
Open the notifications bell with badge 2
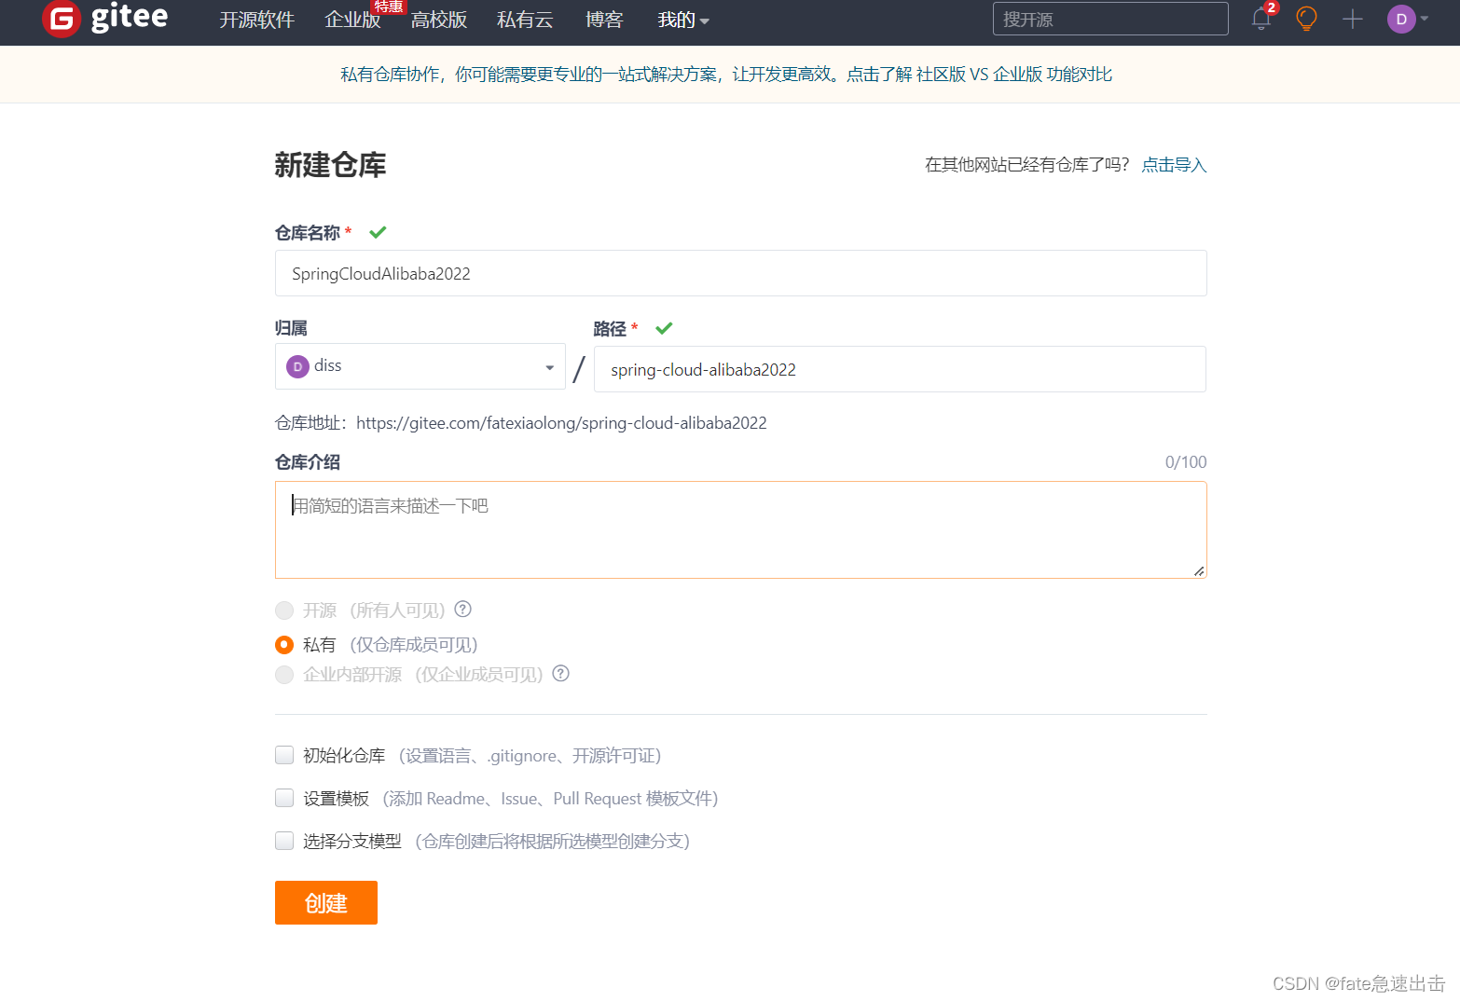point(1260,20)
